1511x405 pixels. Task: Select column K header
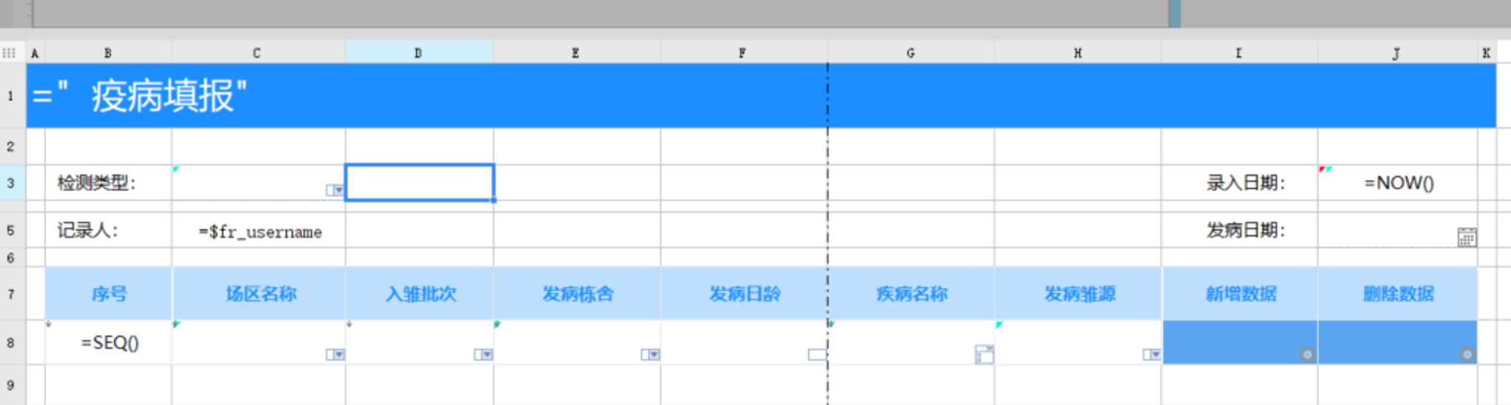[x=1487, y=53]
